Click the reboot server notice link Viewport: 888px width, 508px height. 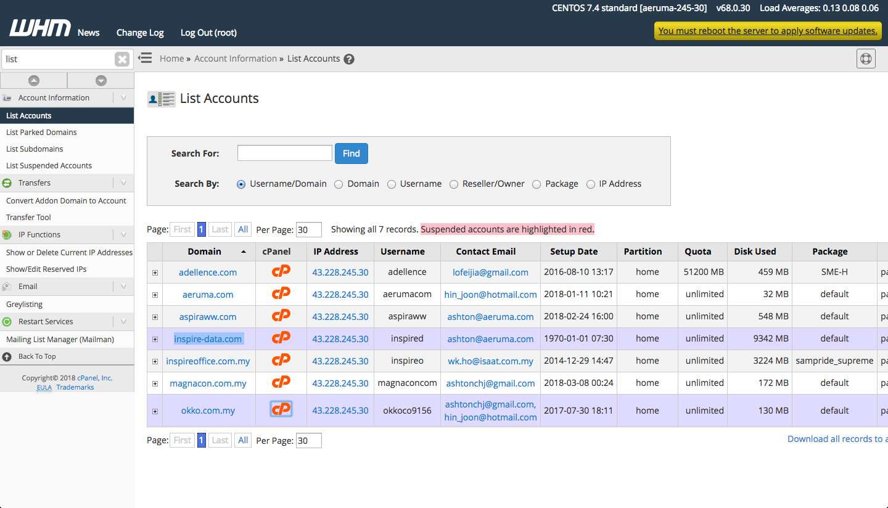click(x=767, y=31)
